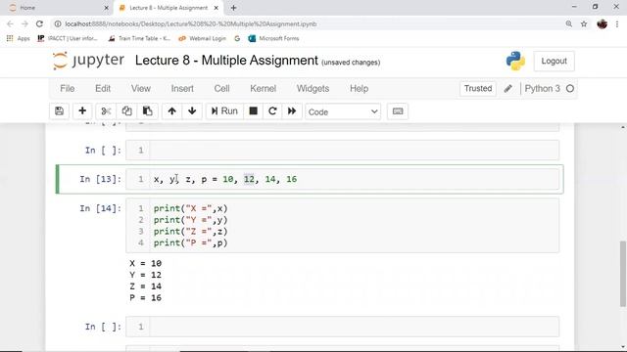Open IPACCT User Infor bookmark
The height and width of the screenshot is (352, 627).
(x=68, y=38)
